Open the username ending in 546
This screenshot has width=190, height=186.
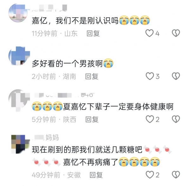tap(64, 95)
